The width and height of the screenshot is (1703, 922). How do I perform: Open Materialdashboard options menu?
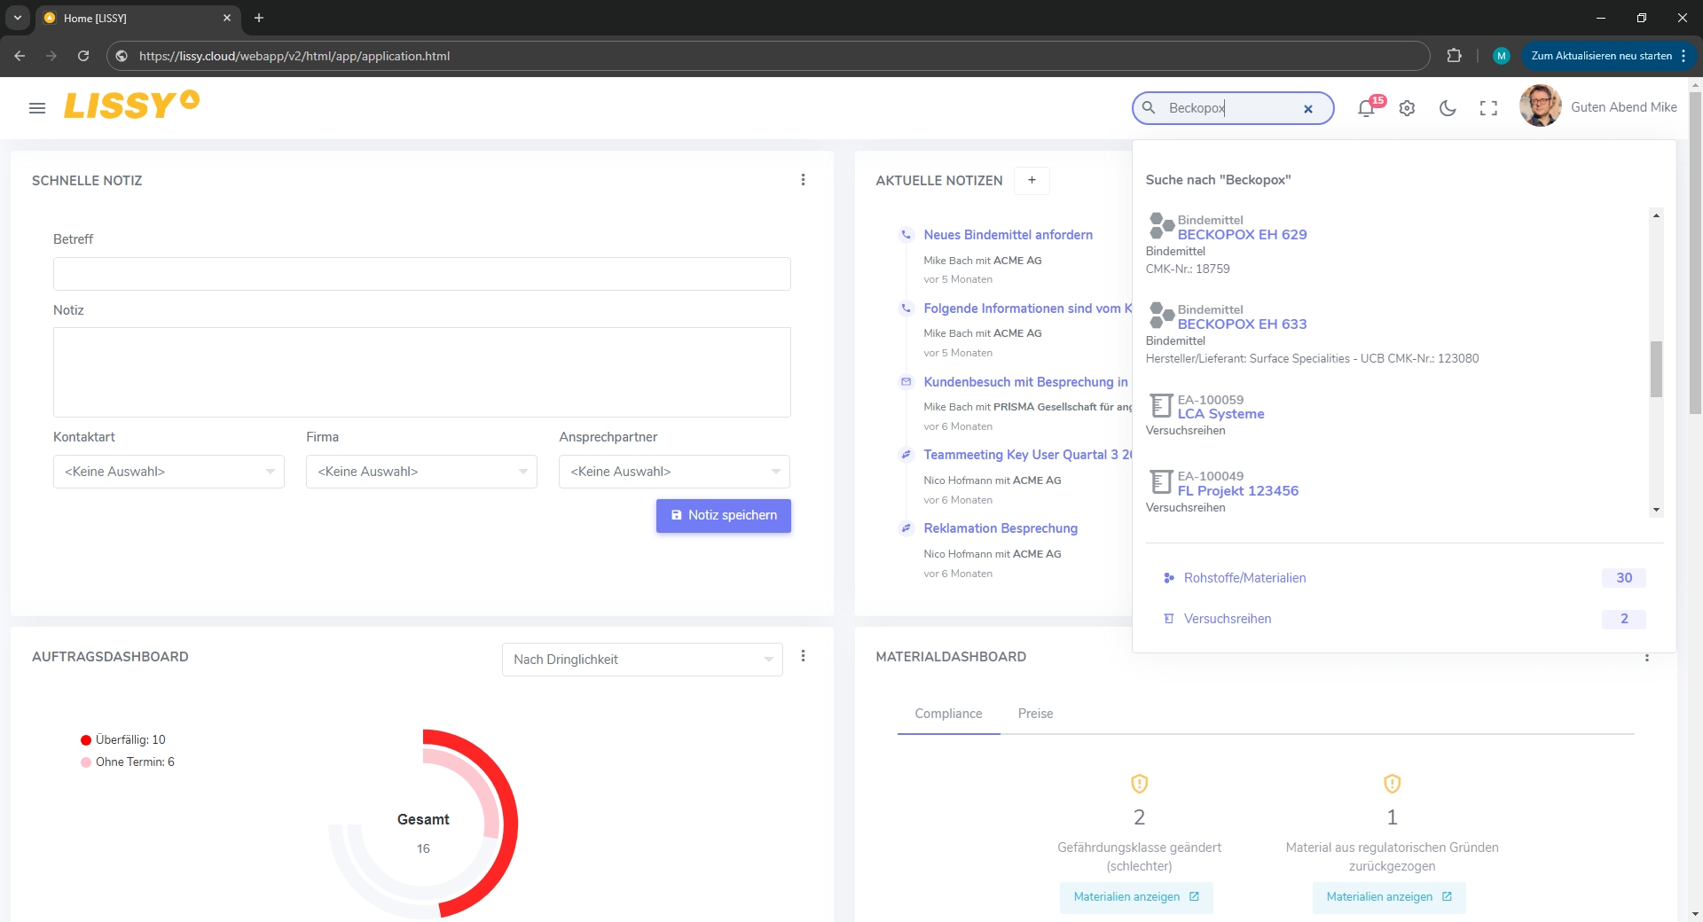(x=1647, y=657)
